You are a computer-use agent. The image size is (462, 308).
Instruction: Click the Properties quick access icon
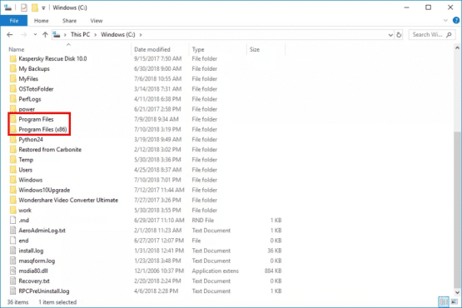point(24,7)
